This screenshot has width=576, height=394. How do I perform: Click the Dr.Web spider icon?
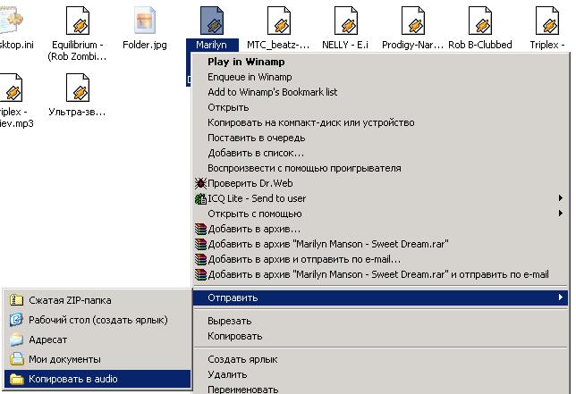click(x=200, y=183)
